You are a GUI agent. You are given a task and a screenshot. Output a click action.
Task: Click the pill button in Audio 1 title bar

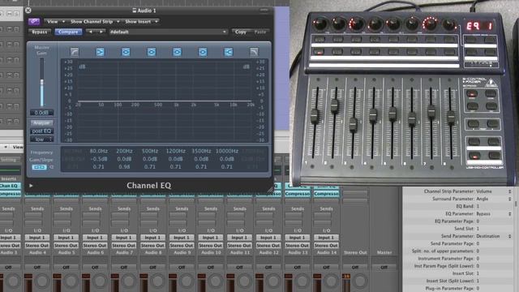tap(264, 11)
